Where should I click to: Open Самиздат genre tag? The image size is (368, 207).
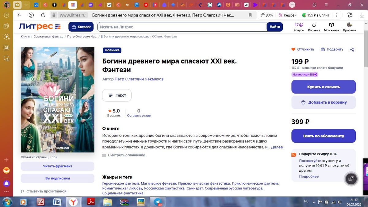click(x=194, y=188)
